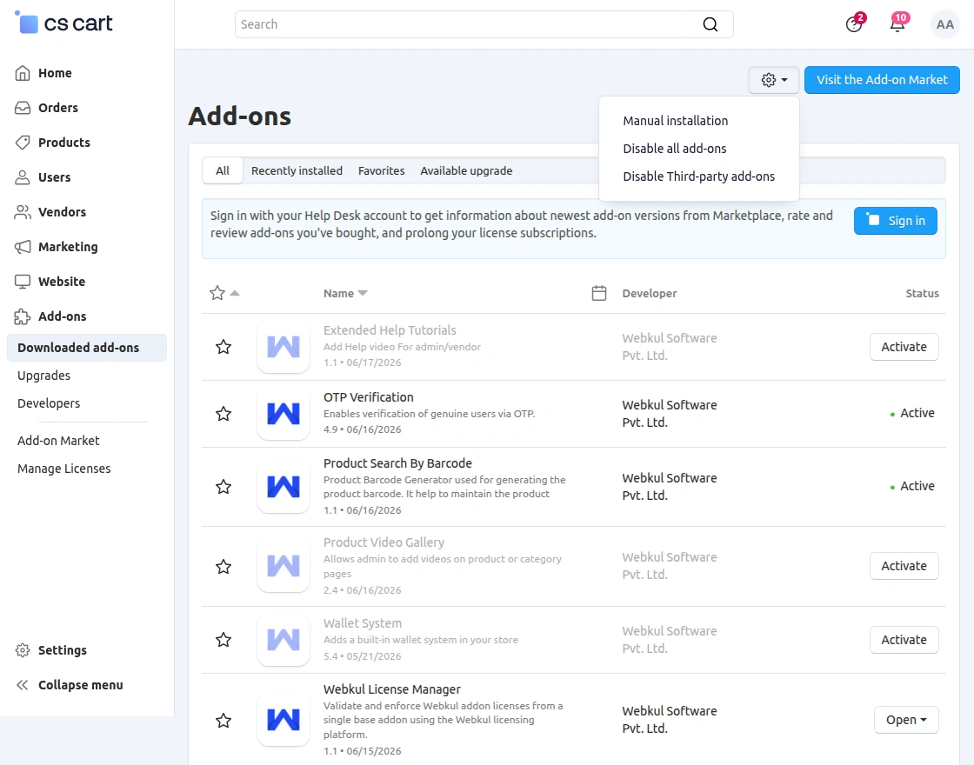Click the Product Search By Barcode logo
The image size is (974, 765).
click(284, 487)
